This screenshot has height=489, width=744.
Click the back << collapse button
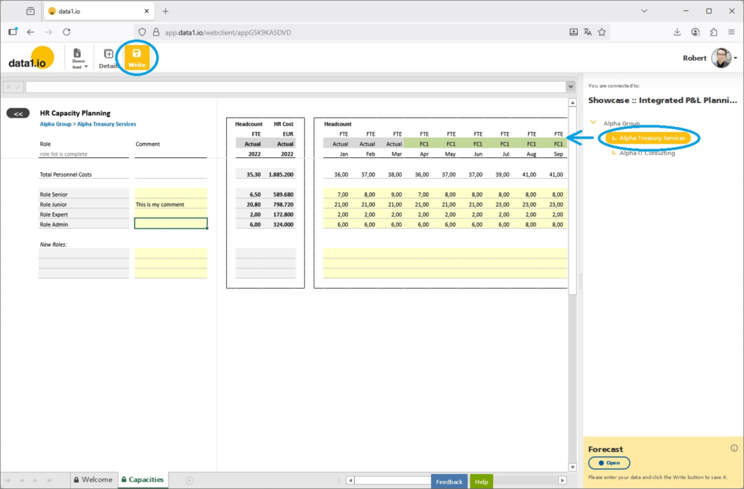pos(18,113)
